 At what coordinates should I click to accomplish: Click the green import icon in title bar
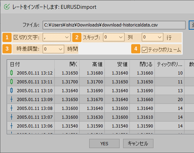[7, 7]
